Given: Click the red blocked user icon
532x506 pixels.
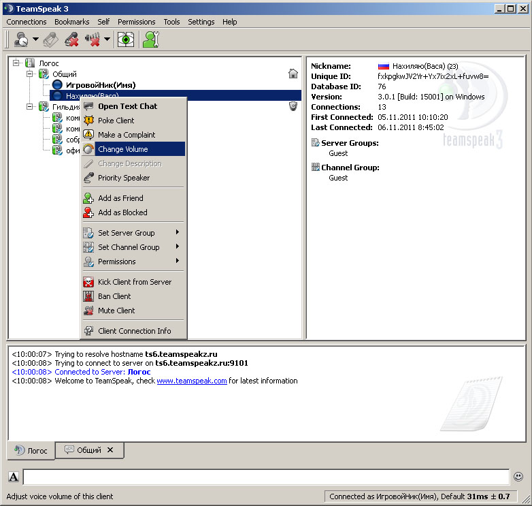Looking at the screenshot, I should point(88,212).
